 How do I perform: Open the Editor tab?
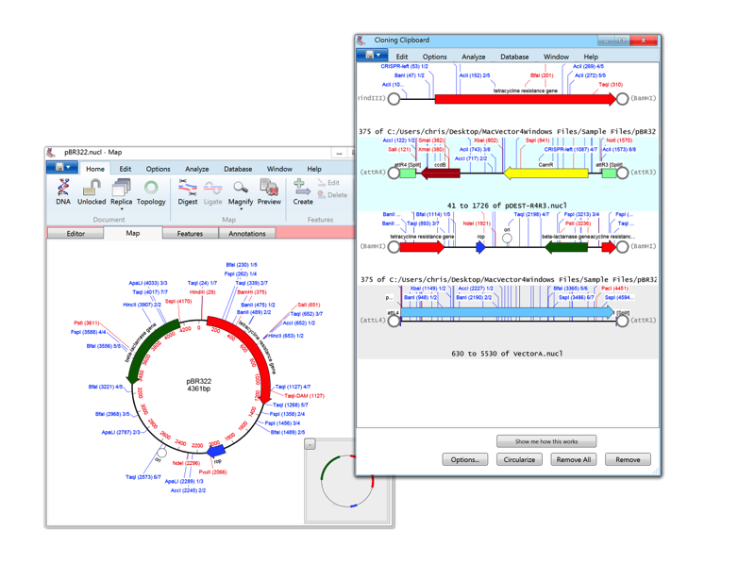(75, 233)
